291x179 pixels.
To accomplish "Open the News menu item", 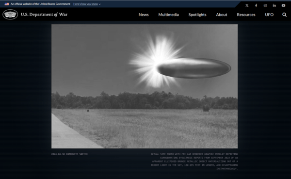I will (144, 15).
